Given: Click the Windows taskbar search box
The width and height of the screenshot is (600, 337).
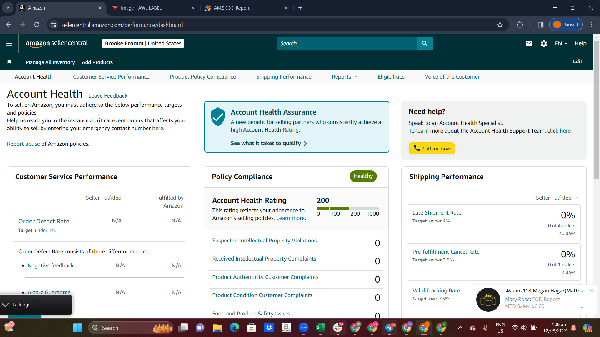Looking at the screenshot, I should pyautogui.click(x=131, y=328).
